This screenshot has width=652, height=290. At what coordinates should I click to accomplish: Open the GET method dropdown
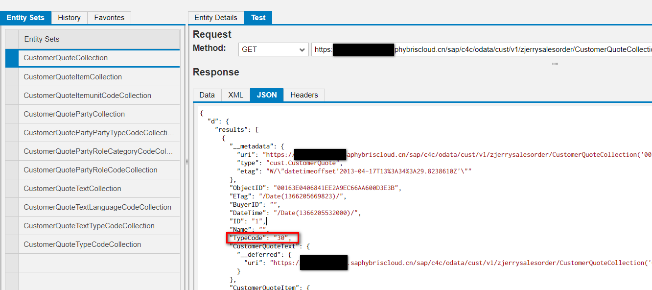[x=274, y=49]
